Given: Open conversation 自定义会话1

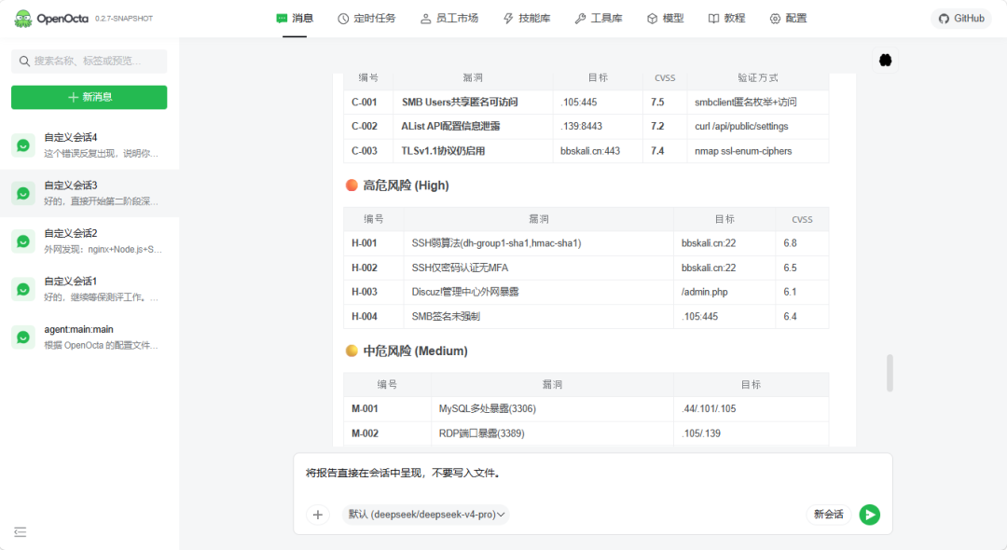Looking at the screenshot, I should click(x=90, y=289).
